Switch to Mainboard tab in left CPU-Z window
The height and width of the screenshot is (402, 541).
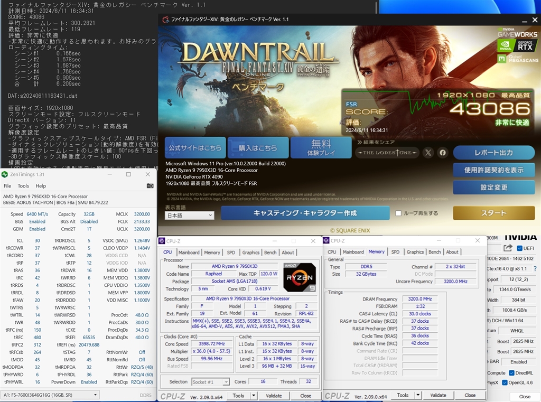189,253
